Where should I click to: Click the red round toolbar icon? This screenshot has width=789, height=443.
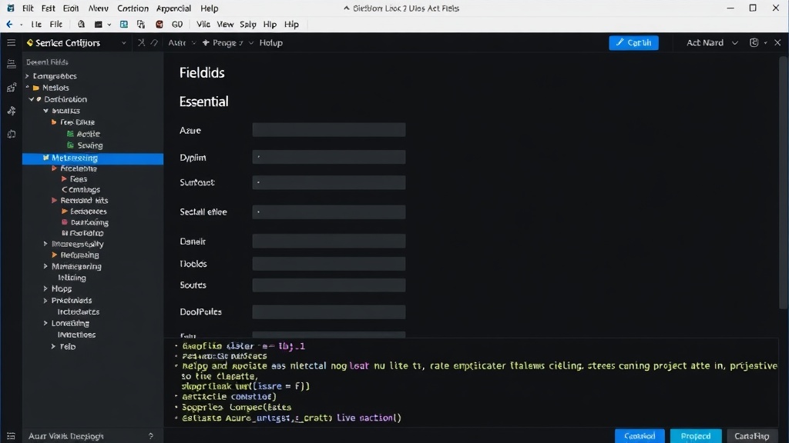click(159, 24)
